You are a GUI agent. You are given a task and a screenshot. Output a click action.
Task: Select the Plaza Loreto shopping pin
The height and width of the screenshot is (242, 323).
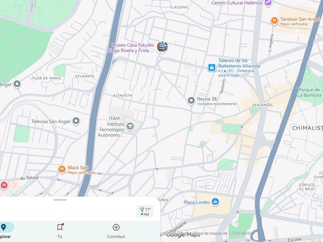click(215, 202)
